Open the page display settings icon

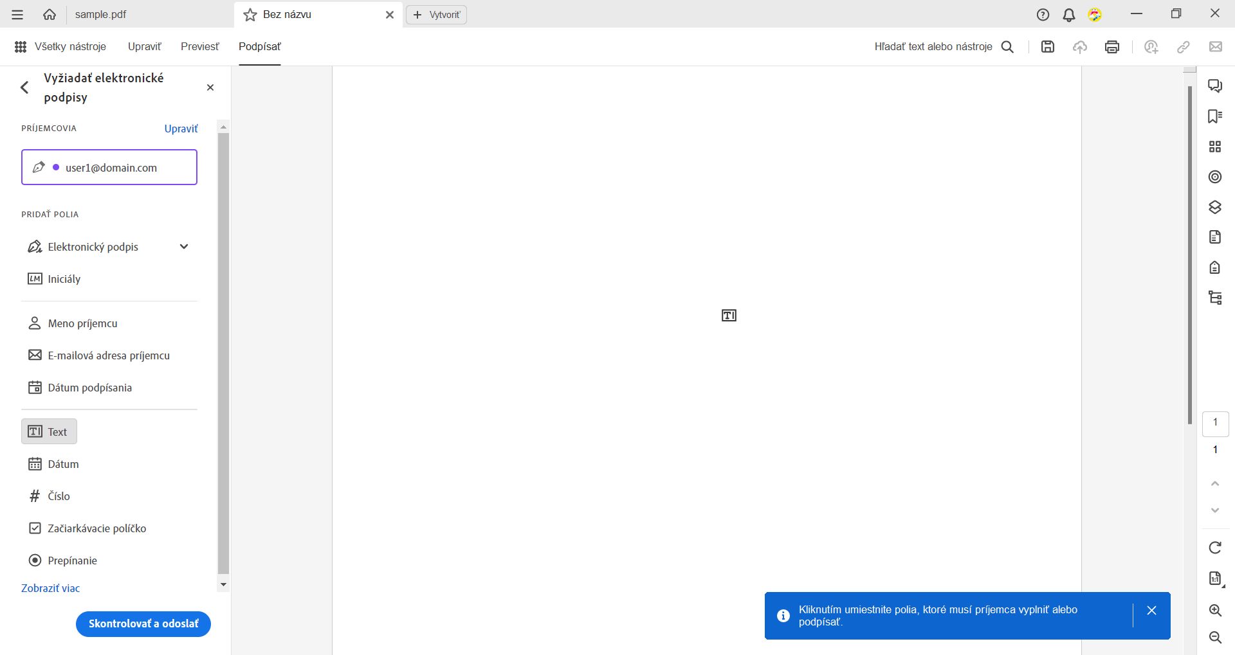[x=1215, y=579]
